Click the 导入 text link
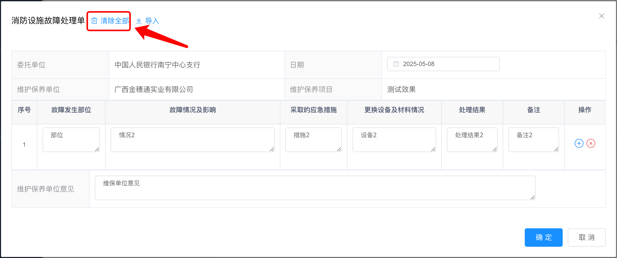 pos(152,21)
